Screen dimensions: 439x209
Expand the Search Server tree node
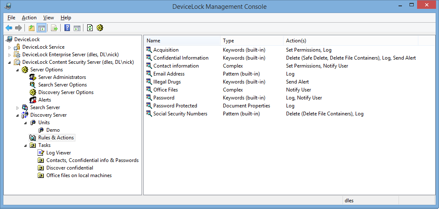click(17, 108)
